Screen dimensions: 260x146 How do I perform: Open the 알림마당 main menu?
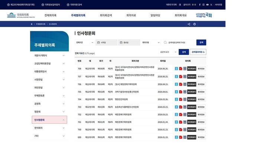pos(155,15)
